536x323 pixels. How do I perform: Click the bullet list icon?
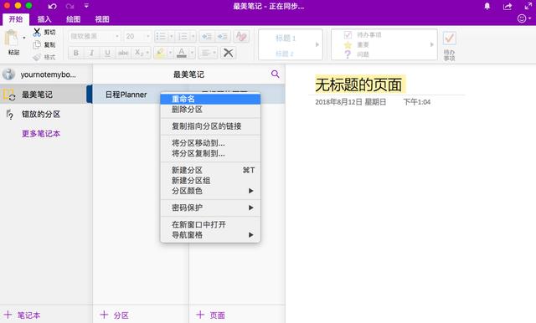161,36
